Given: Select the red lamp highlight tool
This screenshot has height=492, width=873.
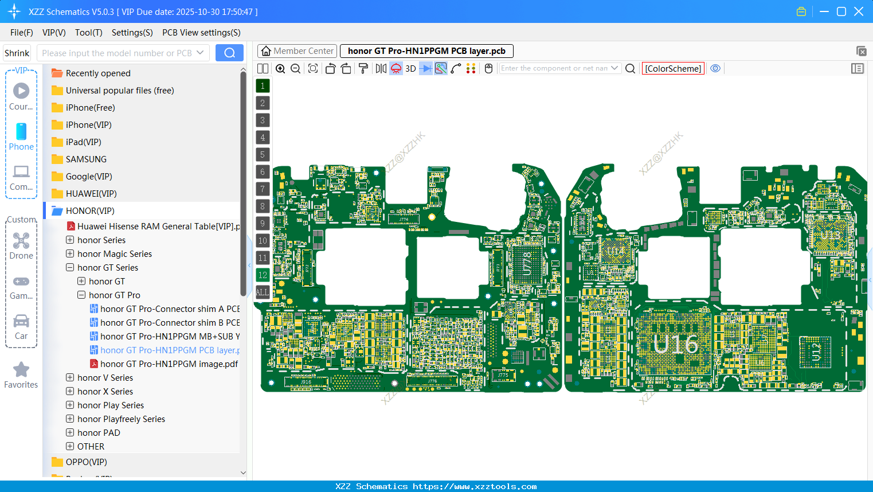Looking at the screenshot, I should tap(396, 68).
